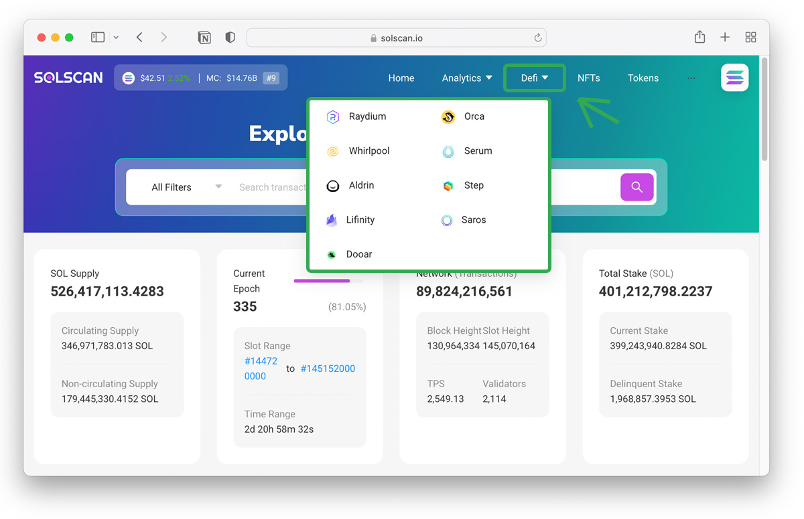Image resolution: width=804 pixels, height=519 pixels.
Task: Click the Raydium logo icon
Action: [333, 117]
